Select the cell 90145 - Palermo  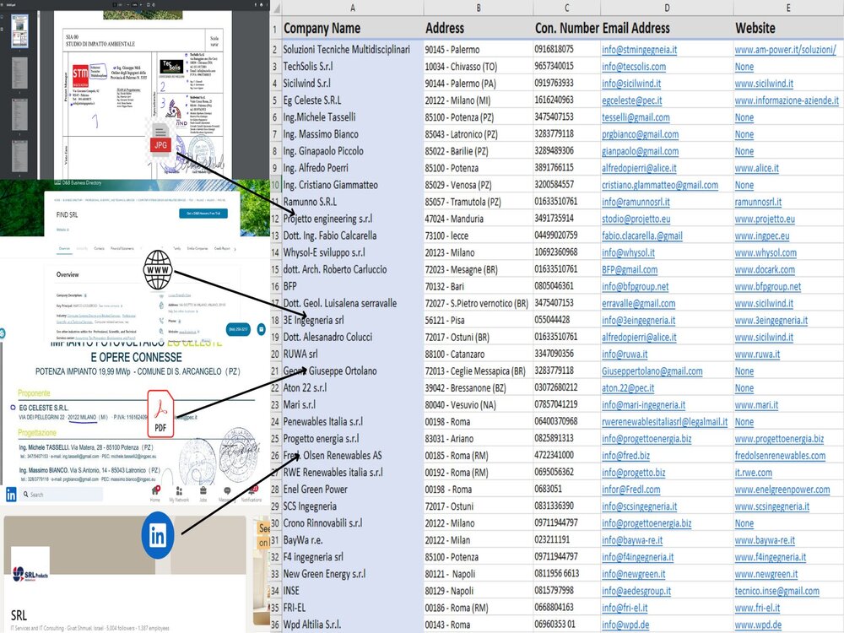click(478, 50)
